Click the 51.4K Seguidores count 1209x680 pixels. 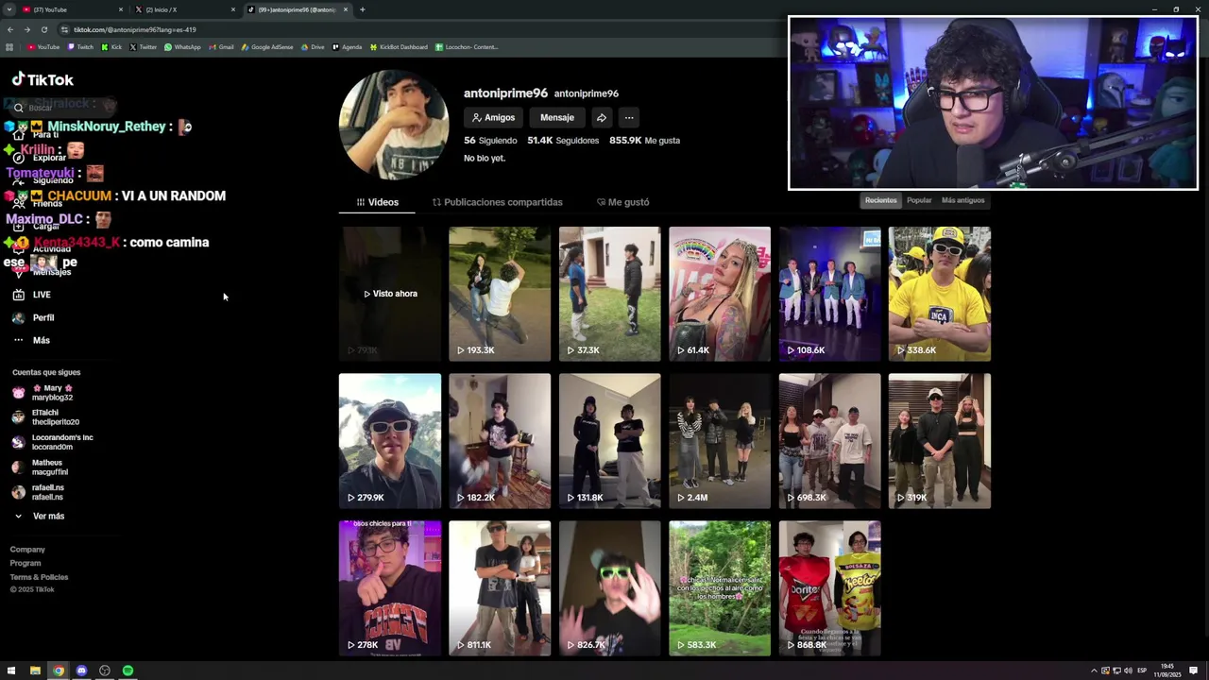coord(563,141)
